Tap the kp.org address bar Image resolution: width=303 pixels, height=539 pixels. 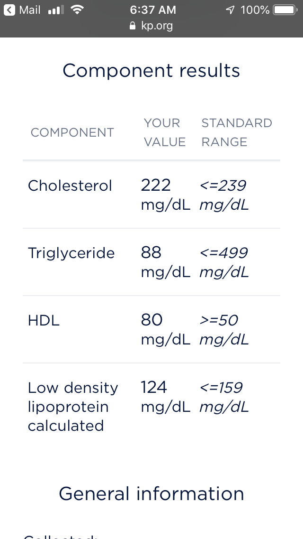tap(157, 26)
